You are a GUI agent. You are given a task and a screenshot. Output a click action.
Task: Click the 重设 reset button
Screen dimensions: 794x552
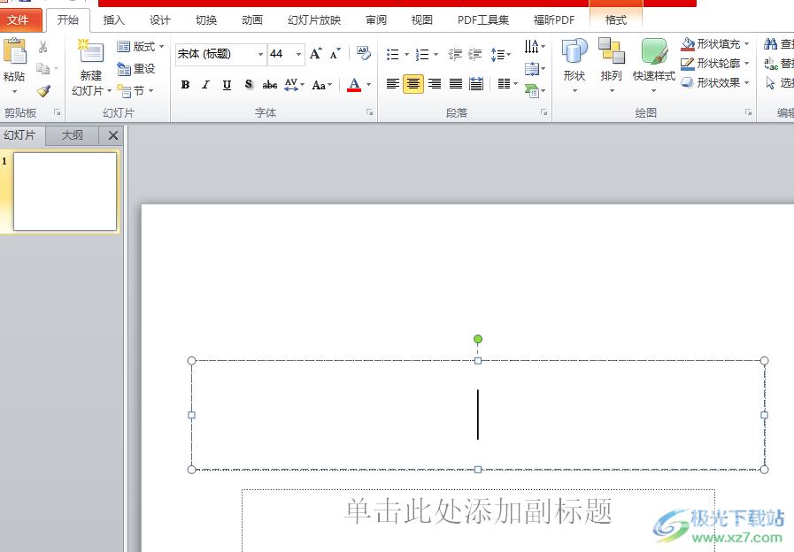click(x=135, y=69)
